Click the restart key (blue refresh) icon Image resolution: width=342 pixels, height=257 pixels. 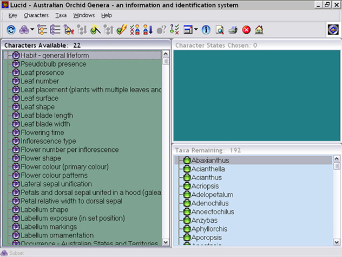[x=11, y=30]
